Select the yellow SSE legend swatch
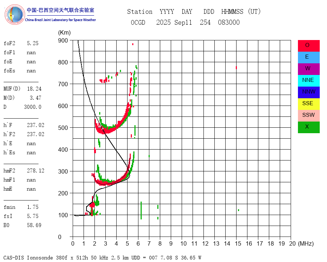Viewport: 327px width, 262px height. point(308,104)
